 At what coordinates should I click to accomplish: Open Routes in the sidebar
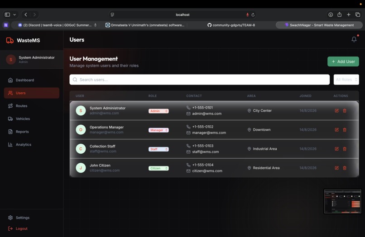click(x=31, y=106)
